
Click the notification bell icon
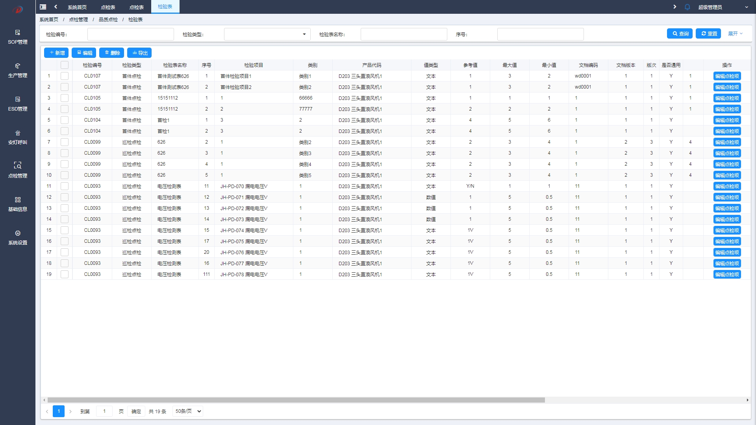click(x=687, y=7)
